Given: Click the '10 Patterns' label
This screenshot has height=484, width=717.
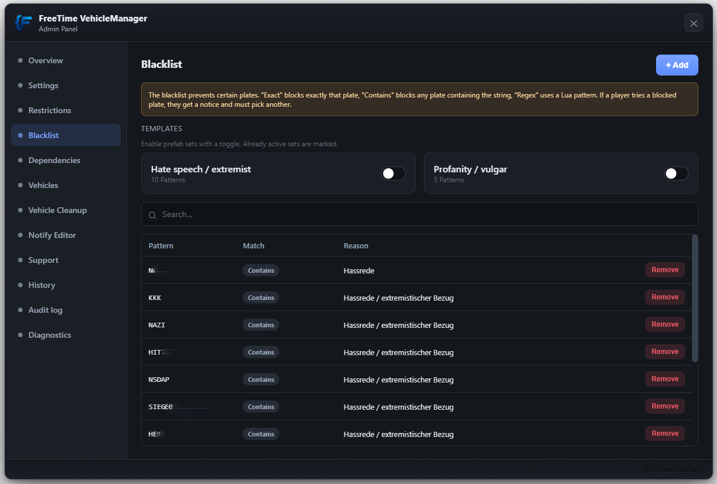Looking at the screenshot, I should 168,180.
